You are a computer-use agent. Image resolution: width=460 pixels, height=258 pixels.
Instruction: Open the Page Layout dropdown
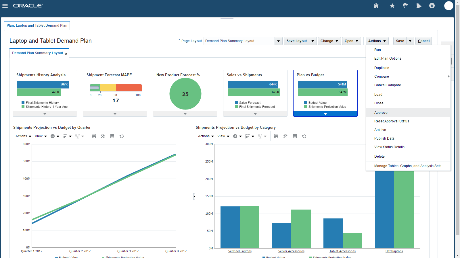click(278, 41)
